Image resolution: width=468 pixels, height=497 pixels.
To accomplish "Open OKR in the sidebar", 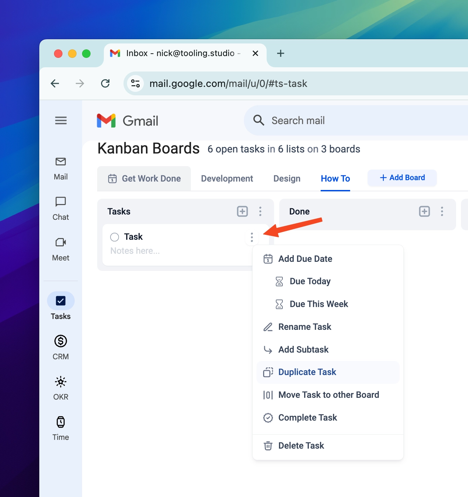I will 61,388.
